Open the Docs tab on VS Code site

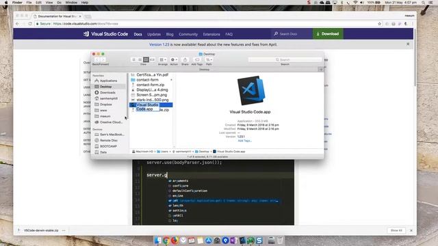tap(138, 34)
